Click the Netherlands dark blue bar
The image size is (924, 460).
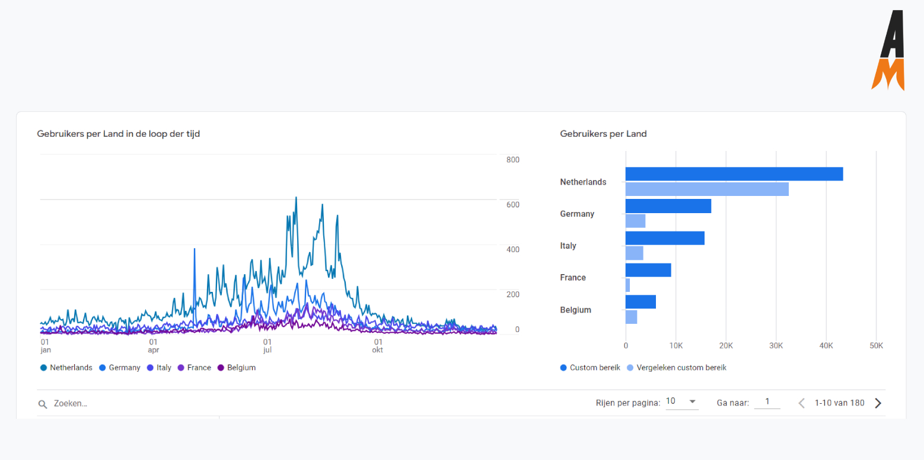[x=734, y=174]
